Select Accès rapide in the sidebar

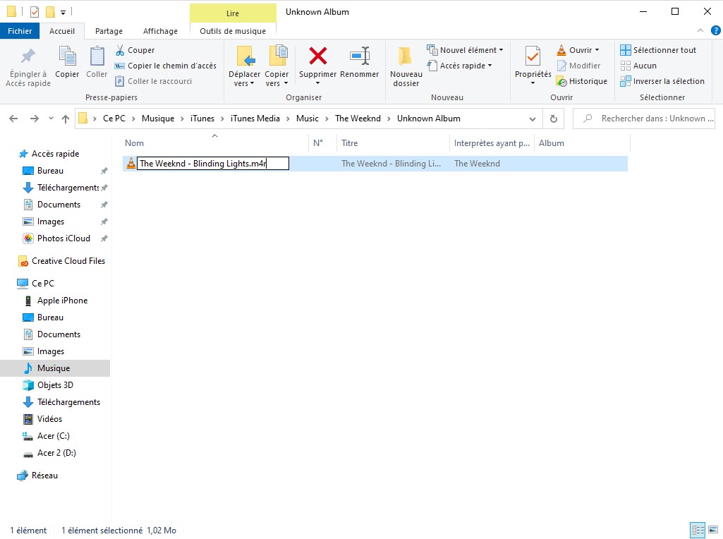(x=55, y=154)
